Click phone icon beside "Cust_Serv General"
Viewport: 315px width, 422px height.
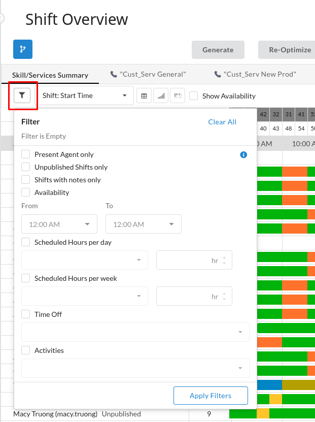[x=114, y=74]
